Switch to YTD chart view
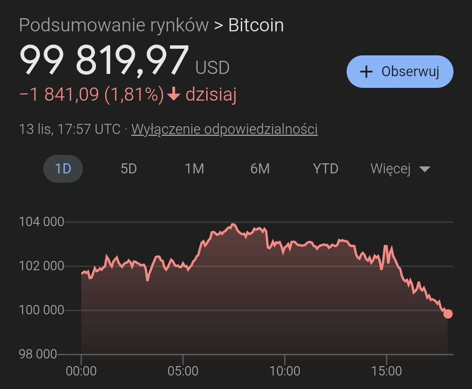 325,169
